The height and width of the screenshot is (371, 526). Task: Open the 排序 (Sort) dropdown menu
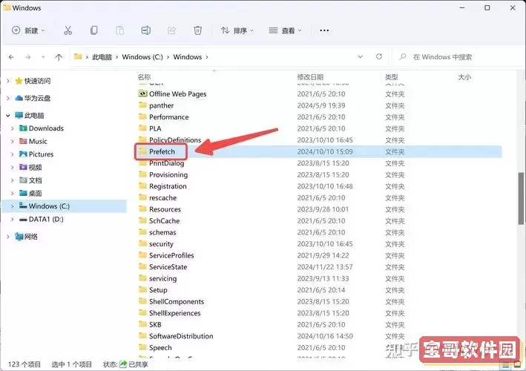(x=237, y=30)
